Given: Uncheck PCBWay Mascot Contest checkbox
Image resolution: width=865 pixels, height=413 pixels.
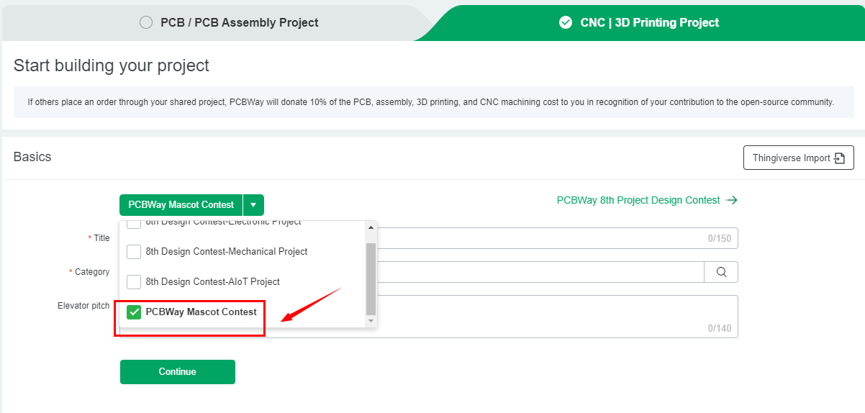Looking at the screenshot, I should [134, 312].
